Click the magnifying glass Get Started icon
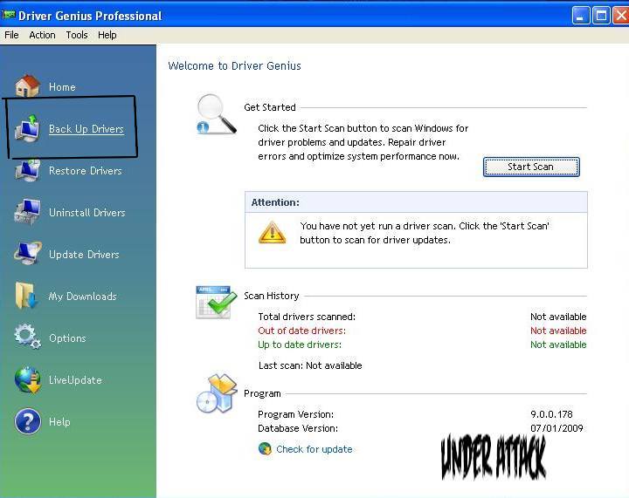The width and height of the screenshot is (629, 498). (216, 114)
